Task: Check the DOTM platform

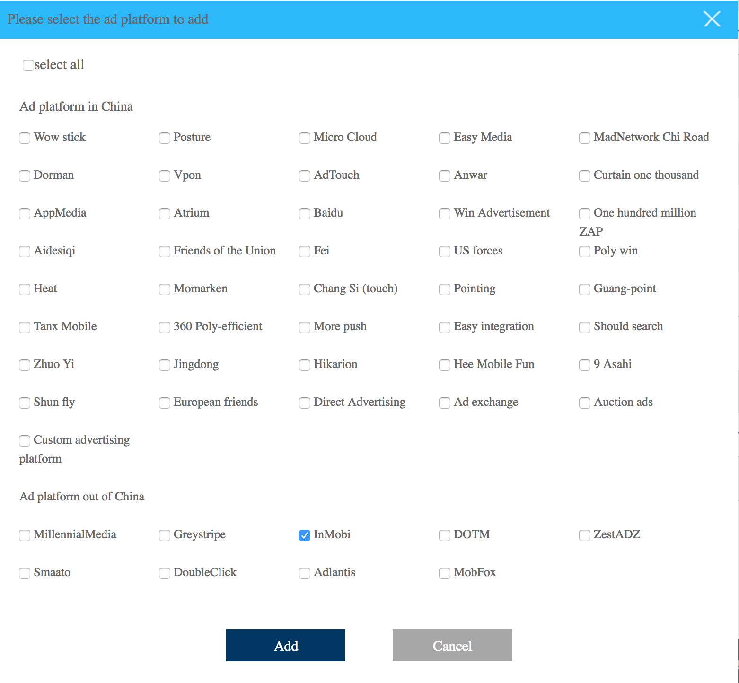Action: tap(445, 535)
